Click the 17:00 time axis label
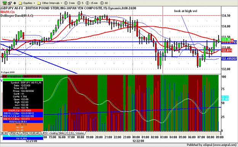The width and height of the screenshot is (238, 147). (x=71, y=137)
